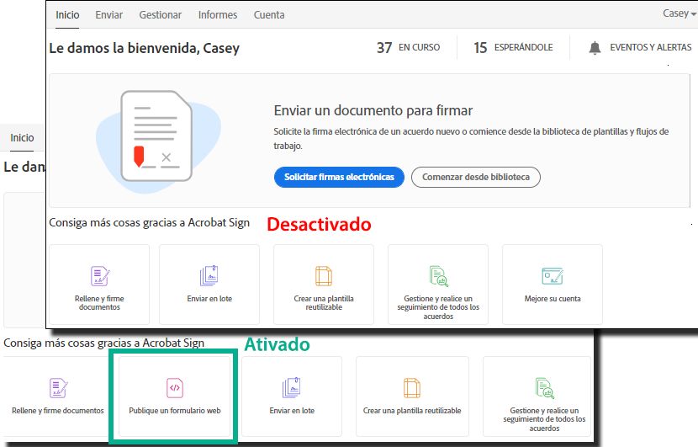Click the document signing illustration
This screenshot has width=698, height=447.
coord(157,141)
